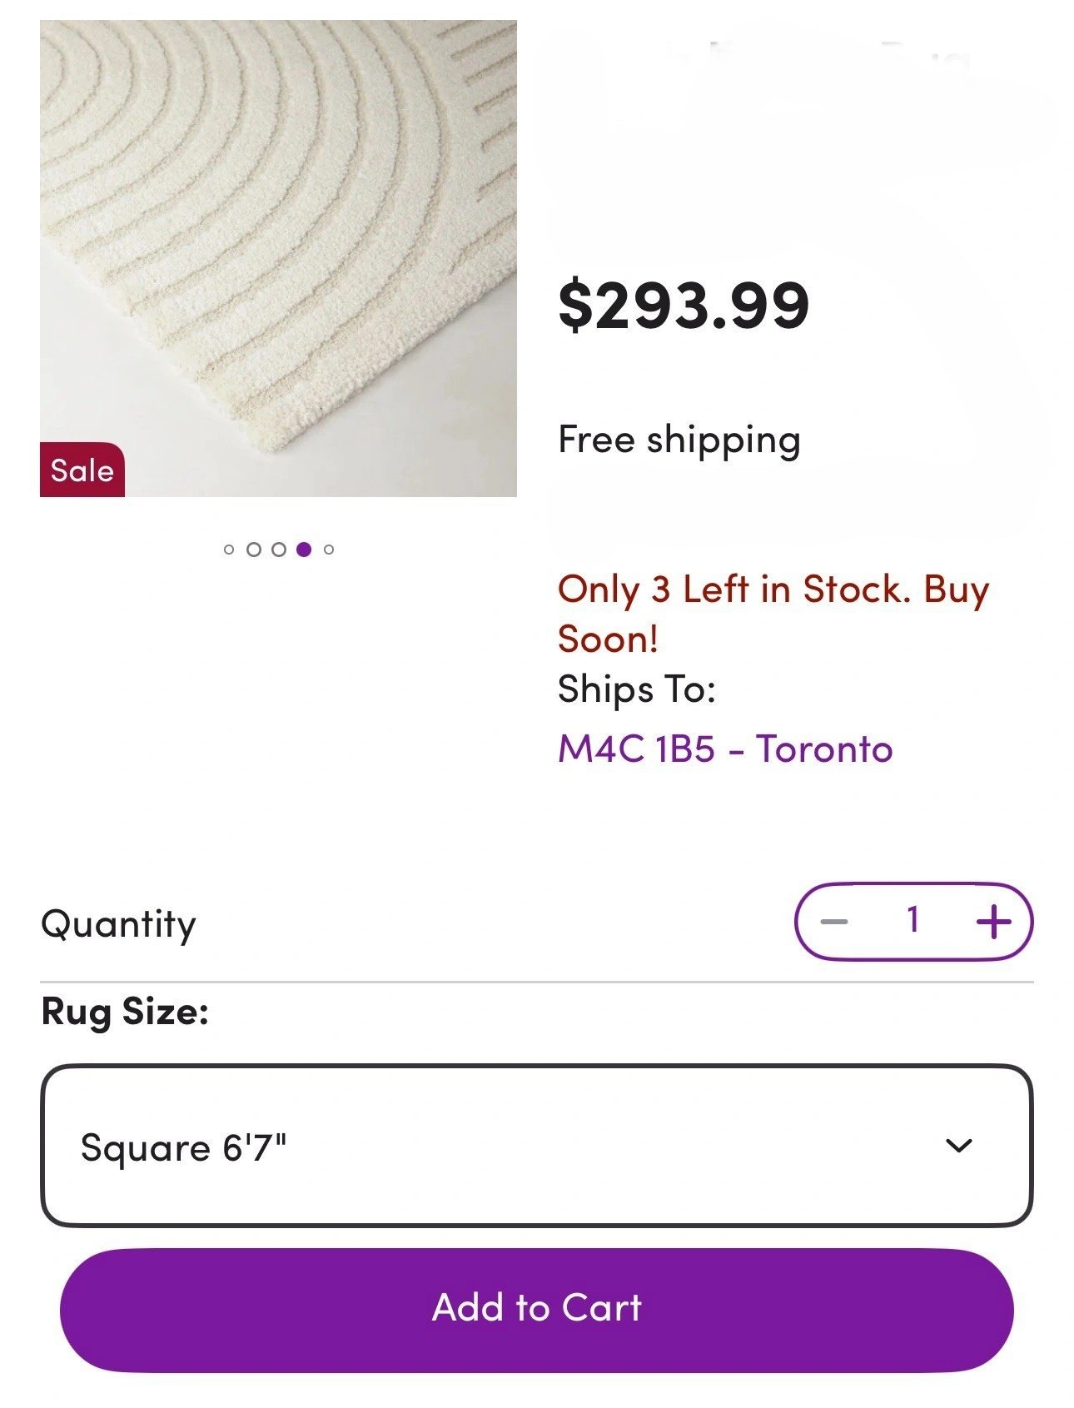This screenshot has height=1408, width=1074.
Task: Switch to the second carousel image dot
Action: point(254,550)
